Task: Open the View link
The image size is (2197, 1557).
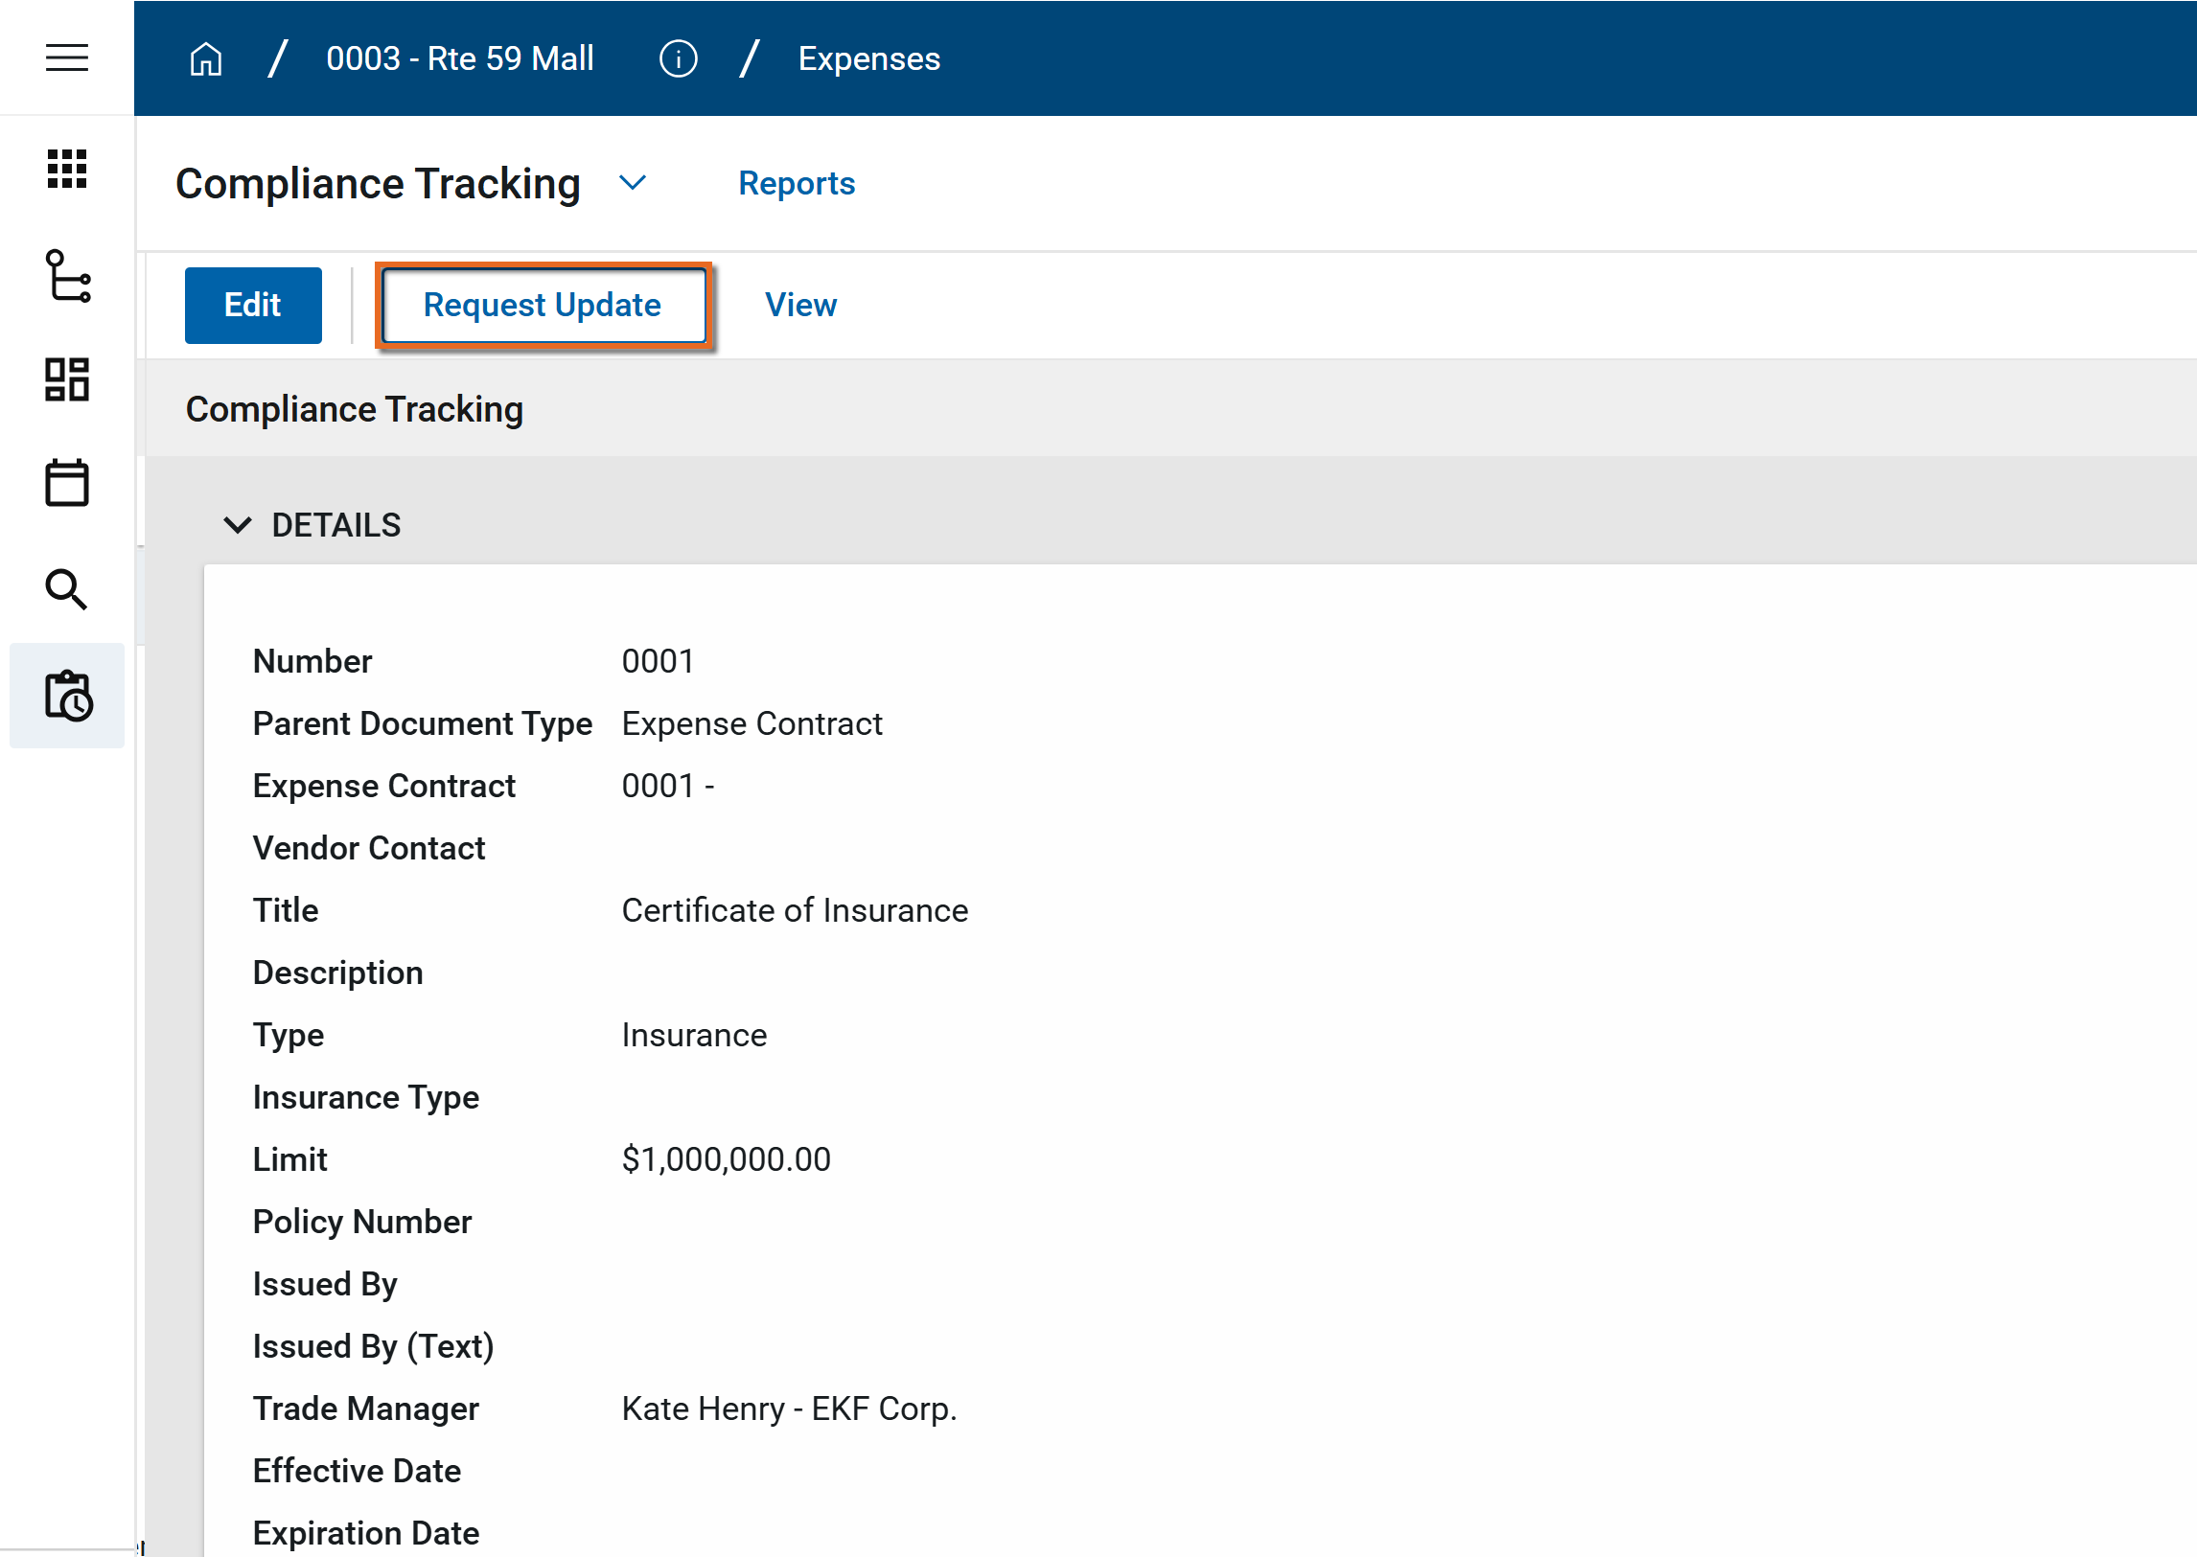Action: click(799, 305)
